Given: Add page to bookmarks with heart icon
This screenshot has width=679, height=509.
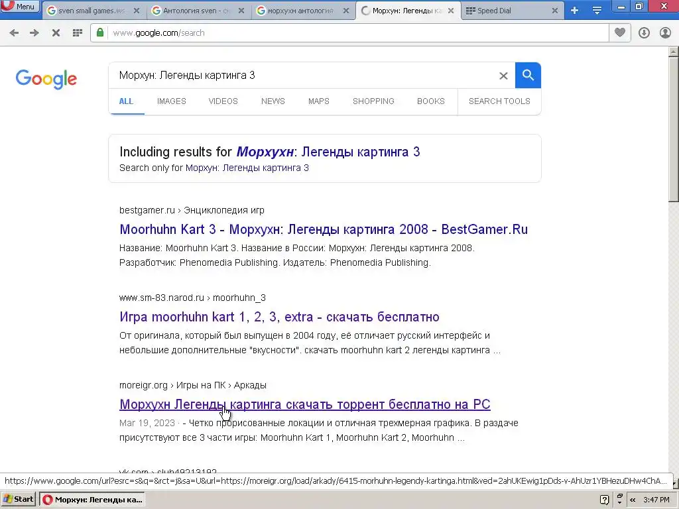Looking at the screenshot, I should click(620, 32).
